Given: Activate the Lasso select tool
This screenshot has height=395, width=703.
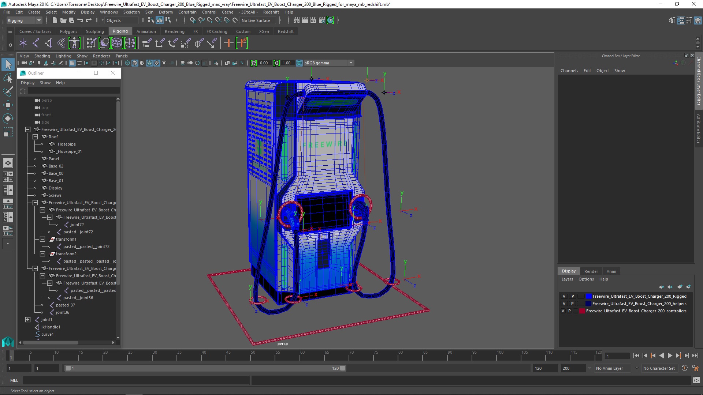Looking at the screenshot, I should click(x=8, y=78).
